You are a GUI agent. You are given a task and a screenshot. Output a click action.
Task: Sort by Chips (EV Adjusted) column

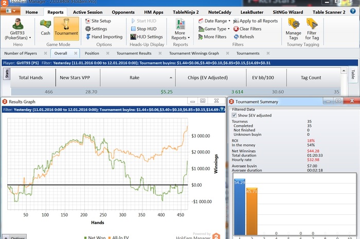211,77
